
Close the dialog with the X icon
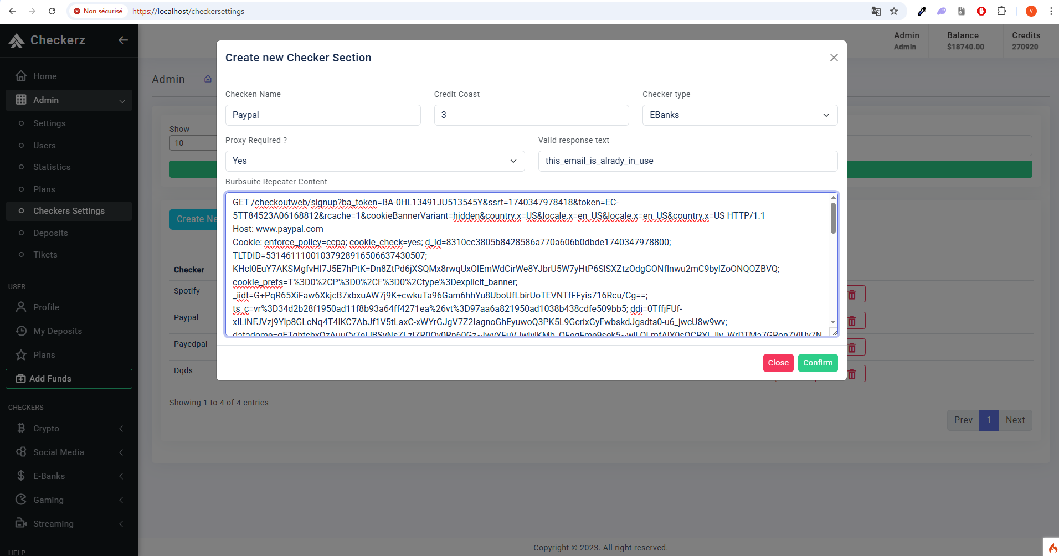(834, 58)
